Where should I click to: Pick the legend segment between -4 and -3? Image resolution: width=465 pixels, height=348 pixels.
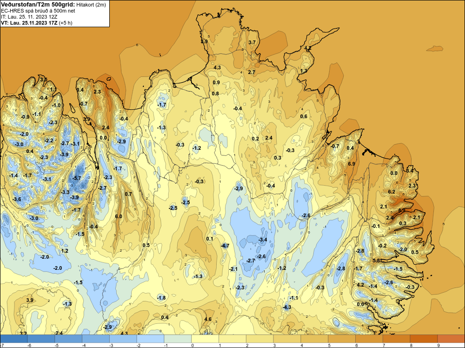[x=96, y=339]
